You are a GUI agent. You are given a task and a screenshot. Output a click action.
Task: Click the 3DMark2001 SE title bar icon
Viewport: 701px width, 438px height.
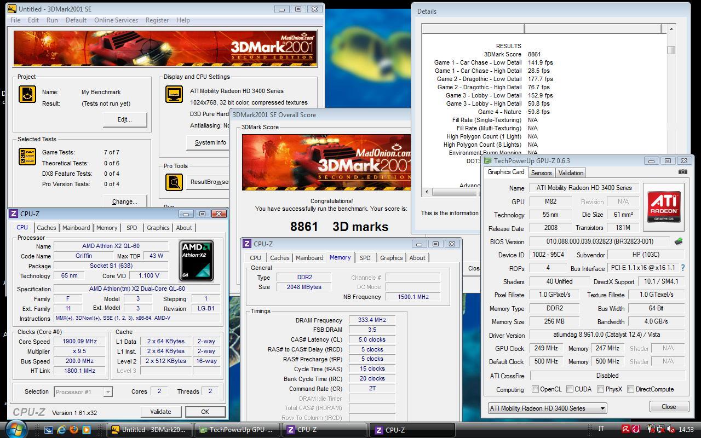12,9
